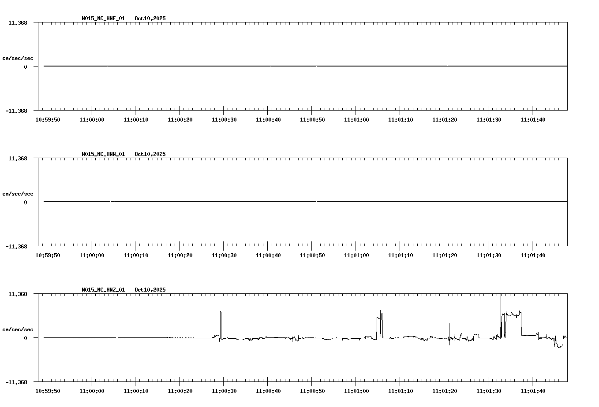This screenshot has width=599, height=407.
Task: Select the N015_NC_HNN_01 channel label
Action: pyautogui.click(x=103, y=154)
